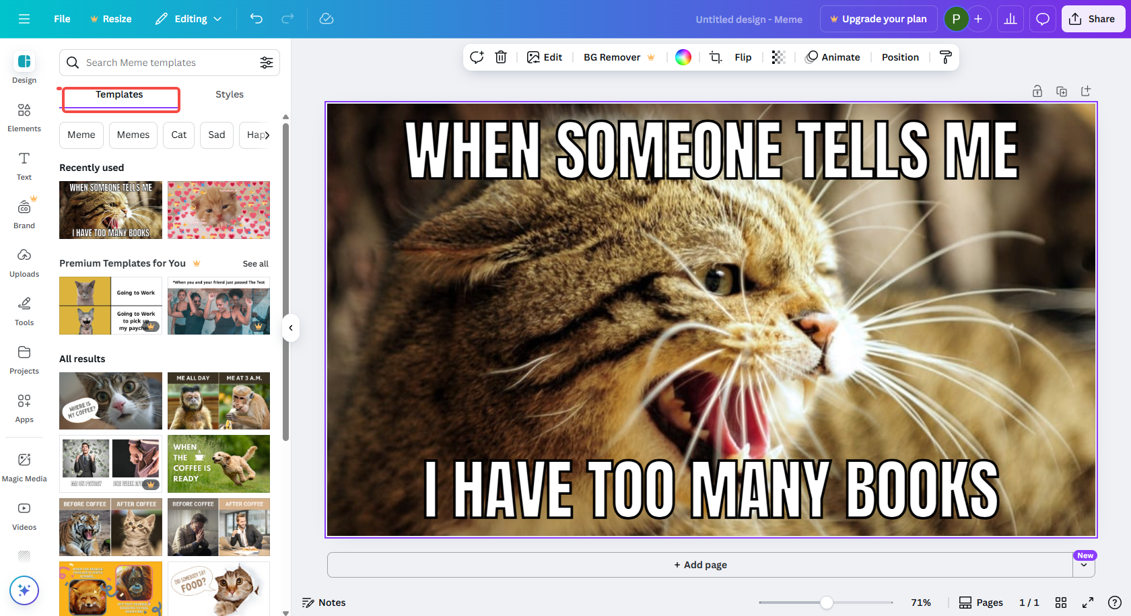Check cloud save status icon
The width and height of the screenshot is (1131, 616).
point(327,19)
